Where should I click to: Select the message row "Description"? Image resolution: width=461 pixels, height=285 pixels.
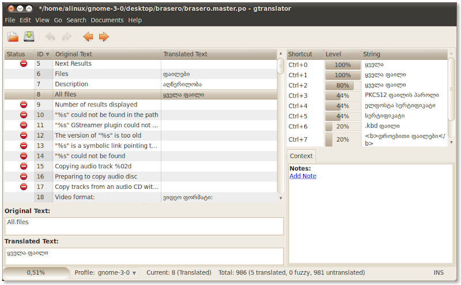[x=141, y=84]
